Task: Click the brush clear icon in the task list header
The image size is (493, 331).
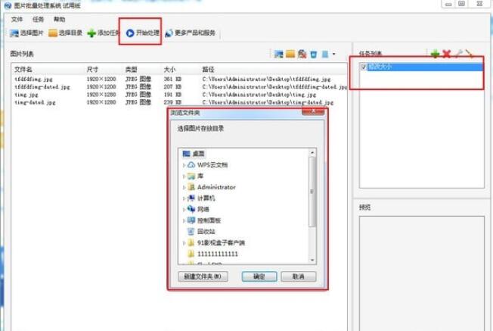Action: coord(469,54)
